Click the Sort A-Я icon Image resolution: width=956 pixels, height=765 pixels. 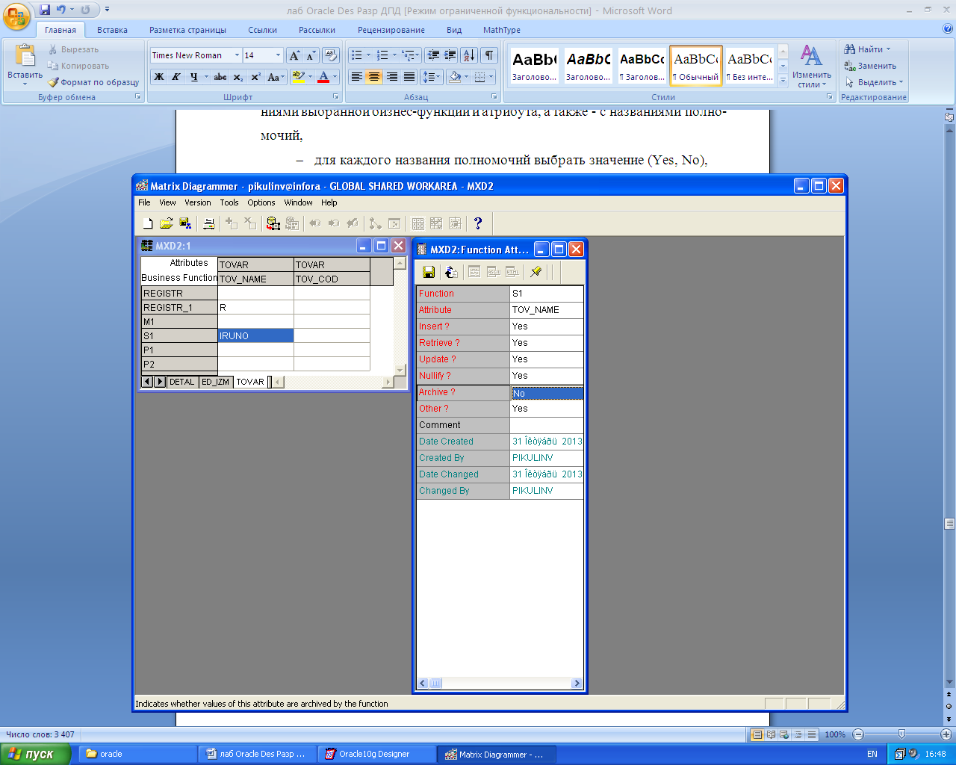click(469, 55)
